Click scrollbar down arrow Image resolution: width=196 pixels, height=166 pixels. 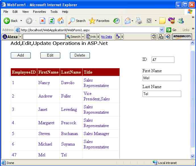point(193,156)
